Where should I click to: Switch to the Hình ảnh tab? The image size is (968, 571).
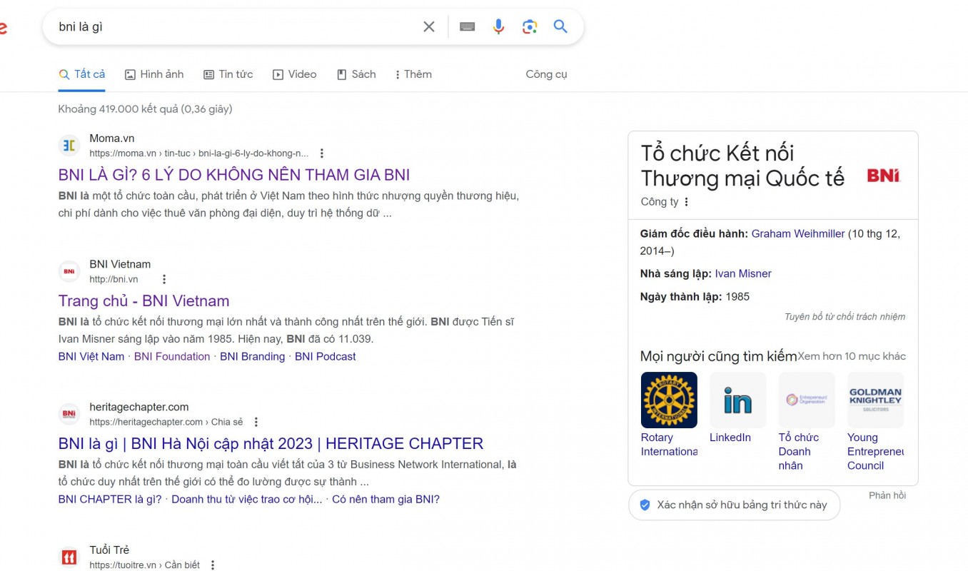pos(154,74)
